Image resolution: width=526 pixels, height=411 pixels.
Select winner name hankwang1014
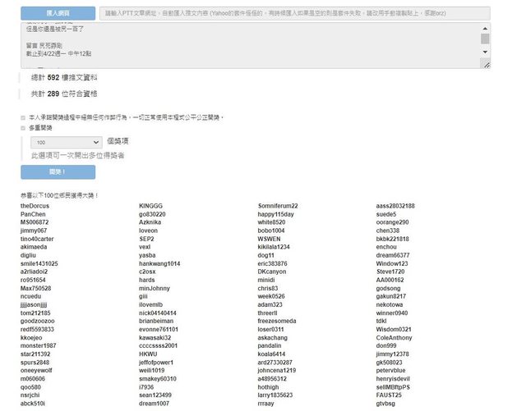click(159, 263)
